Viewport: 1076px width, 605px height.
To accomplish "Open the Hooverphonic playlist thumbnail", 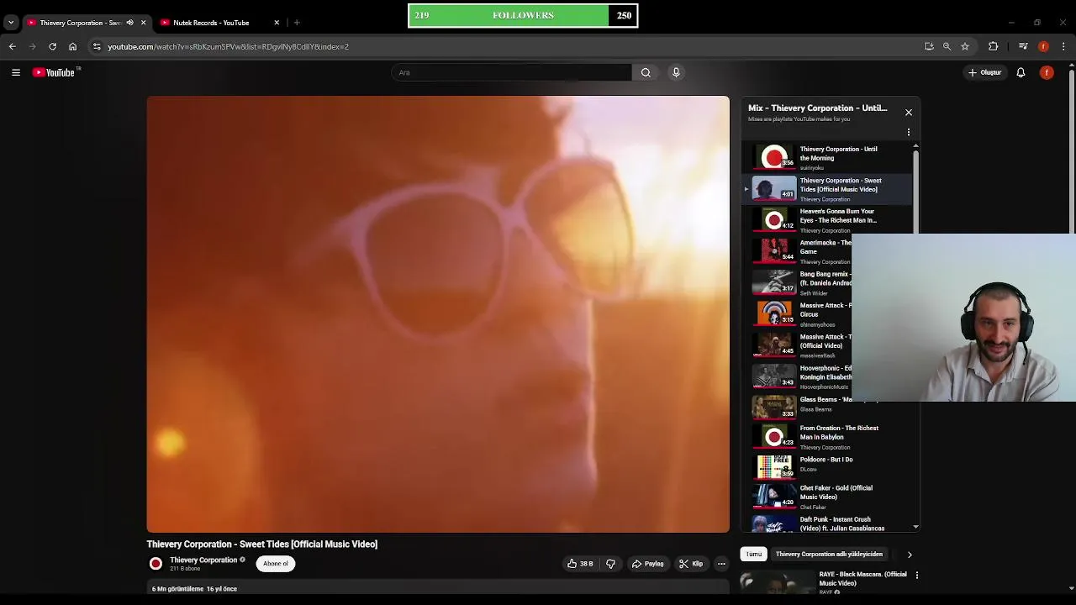I will (773, 376).
